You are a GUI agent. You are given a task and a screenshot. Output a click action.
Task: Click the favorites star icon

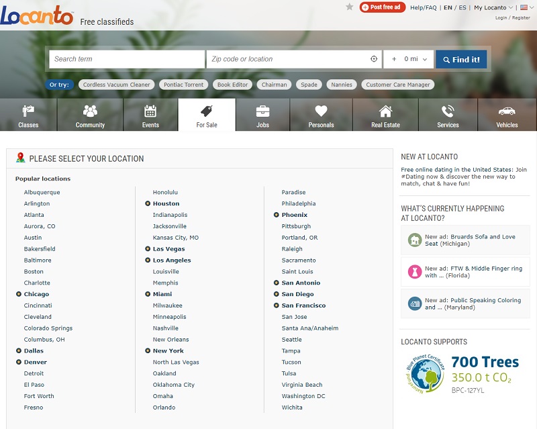349,7
